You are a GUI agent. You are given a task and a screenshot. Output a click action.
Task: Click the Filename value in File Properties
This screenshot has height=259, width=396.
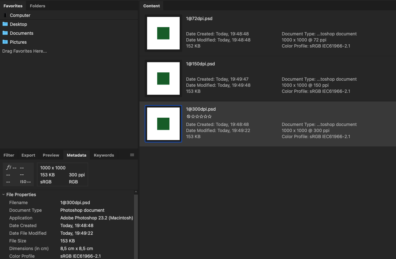(x=75, y=203)
